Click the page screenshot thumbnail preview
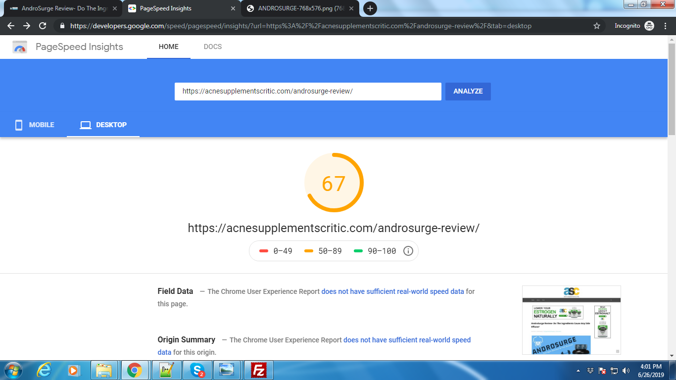 tap(571, 320)
